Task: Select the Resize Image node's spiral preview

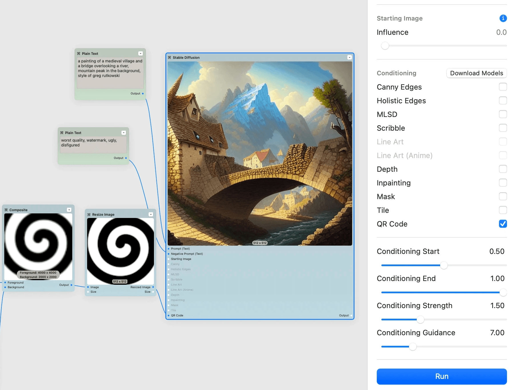Action: 121,251
